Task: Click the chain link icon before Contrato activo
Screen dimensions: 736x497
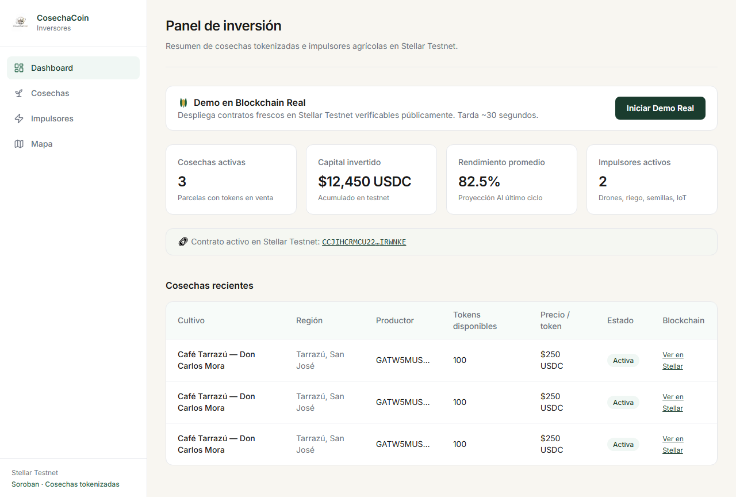Action: tap(183, 242)
